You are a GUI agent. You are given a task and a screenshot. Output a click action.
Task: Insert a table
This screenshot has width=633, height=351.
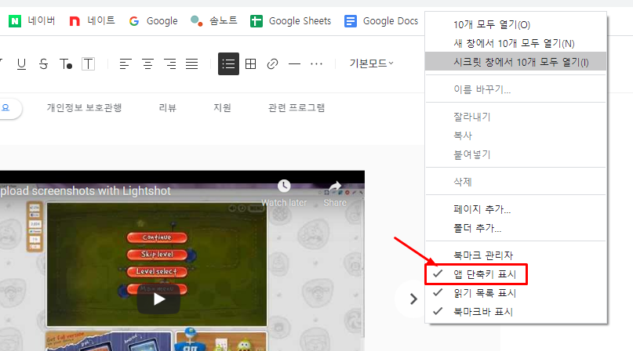point(251,63)
